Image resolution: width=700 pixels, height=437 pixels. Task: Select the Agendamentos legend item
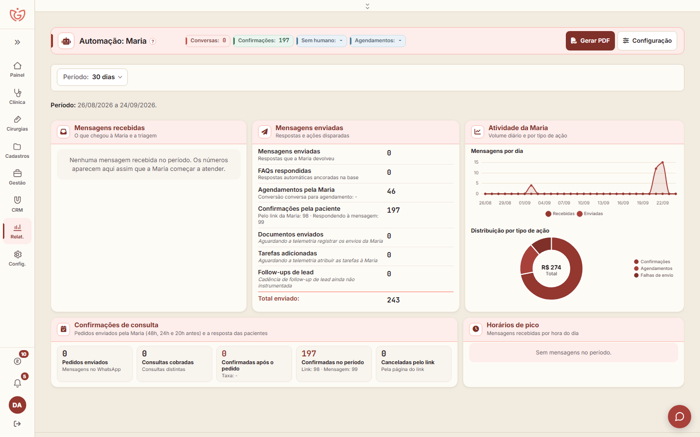click(653, 269)
